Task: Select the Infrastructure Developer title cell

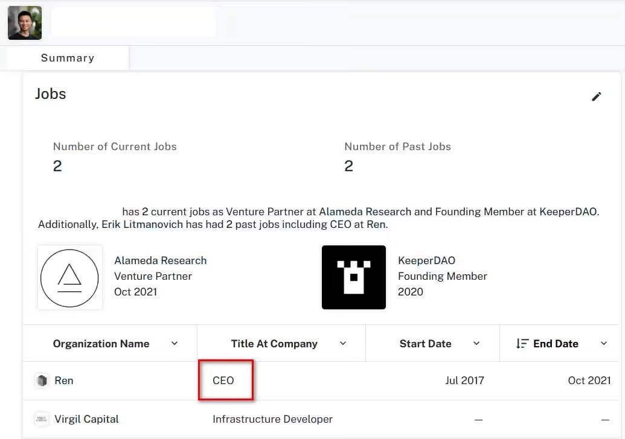Action: click(x=272, y=419)
